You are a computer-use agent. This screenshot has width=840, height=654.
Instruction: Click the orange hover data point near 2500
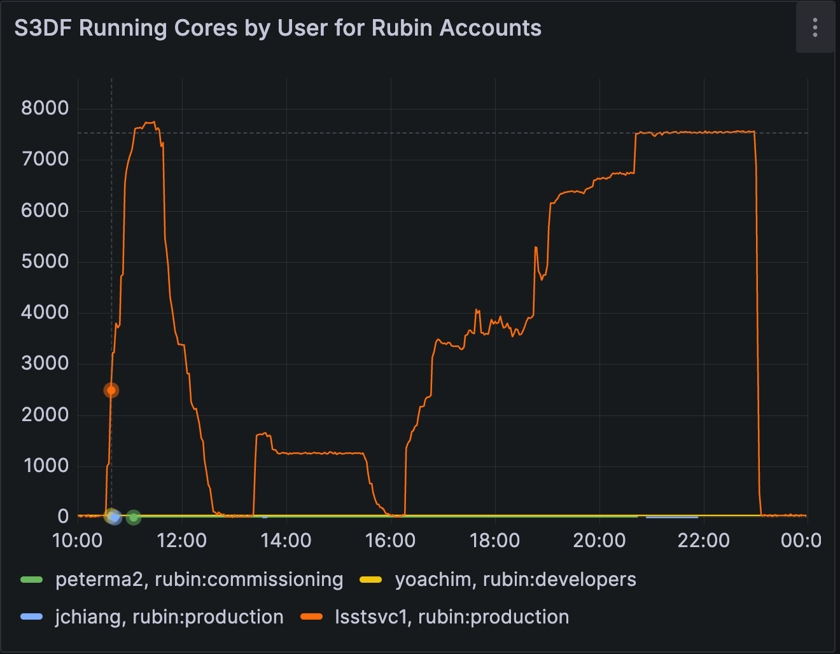tap(111, 390)
